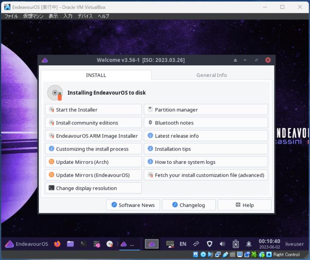Launch Firefox from the taskbar
The height and width of the screenshot is (260, 310).
pos(57,244)
